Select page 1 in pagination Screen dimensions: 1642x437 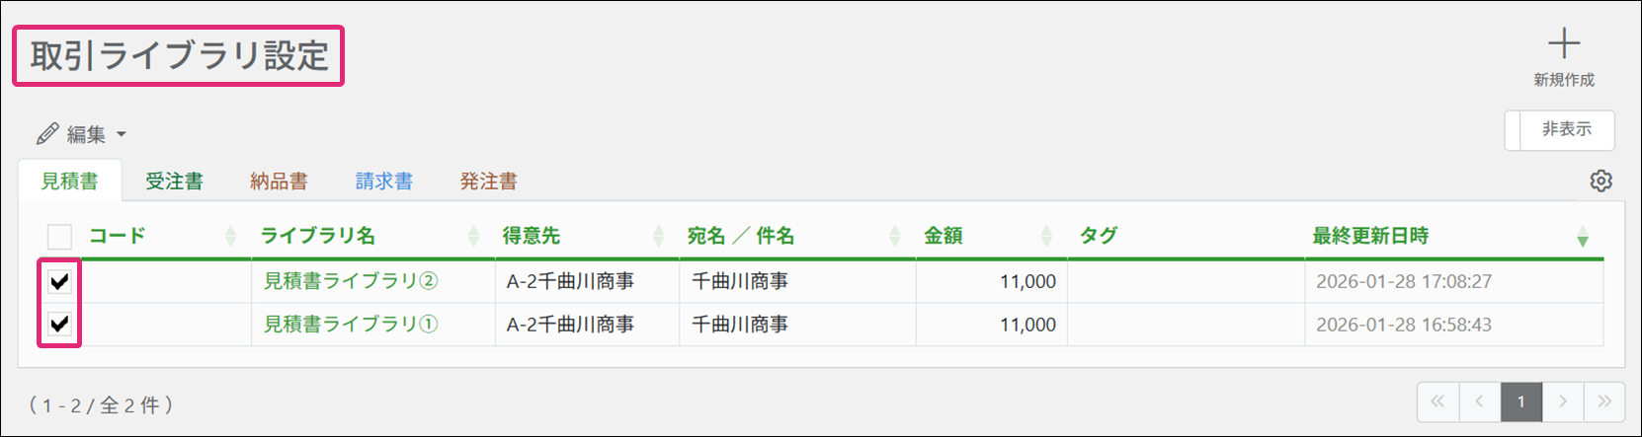(x=1520, y=401)
